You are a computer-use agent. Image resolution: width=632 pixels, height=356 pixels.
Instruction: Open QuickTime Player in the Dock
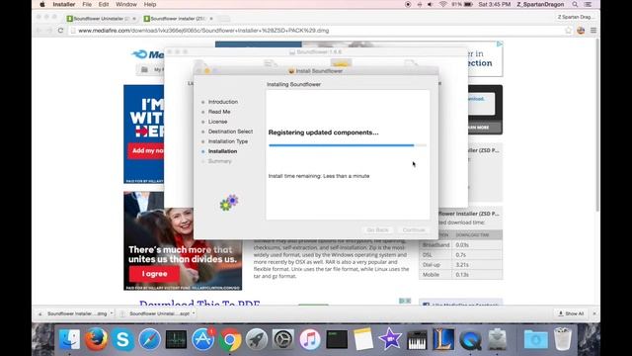coord(470,339)
